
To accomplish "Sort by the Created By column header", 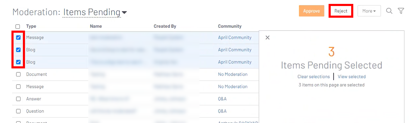I will pyautogui.click(x=165, y=26).
